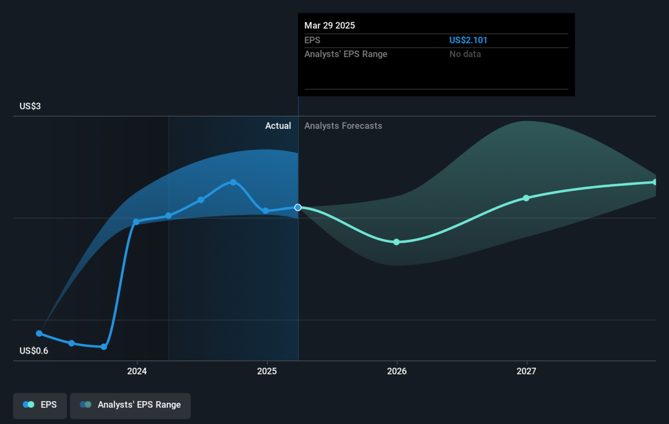Select the peak EPS point in late 2024

point(233,182)
